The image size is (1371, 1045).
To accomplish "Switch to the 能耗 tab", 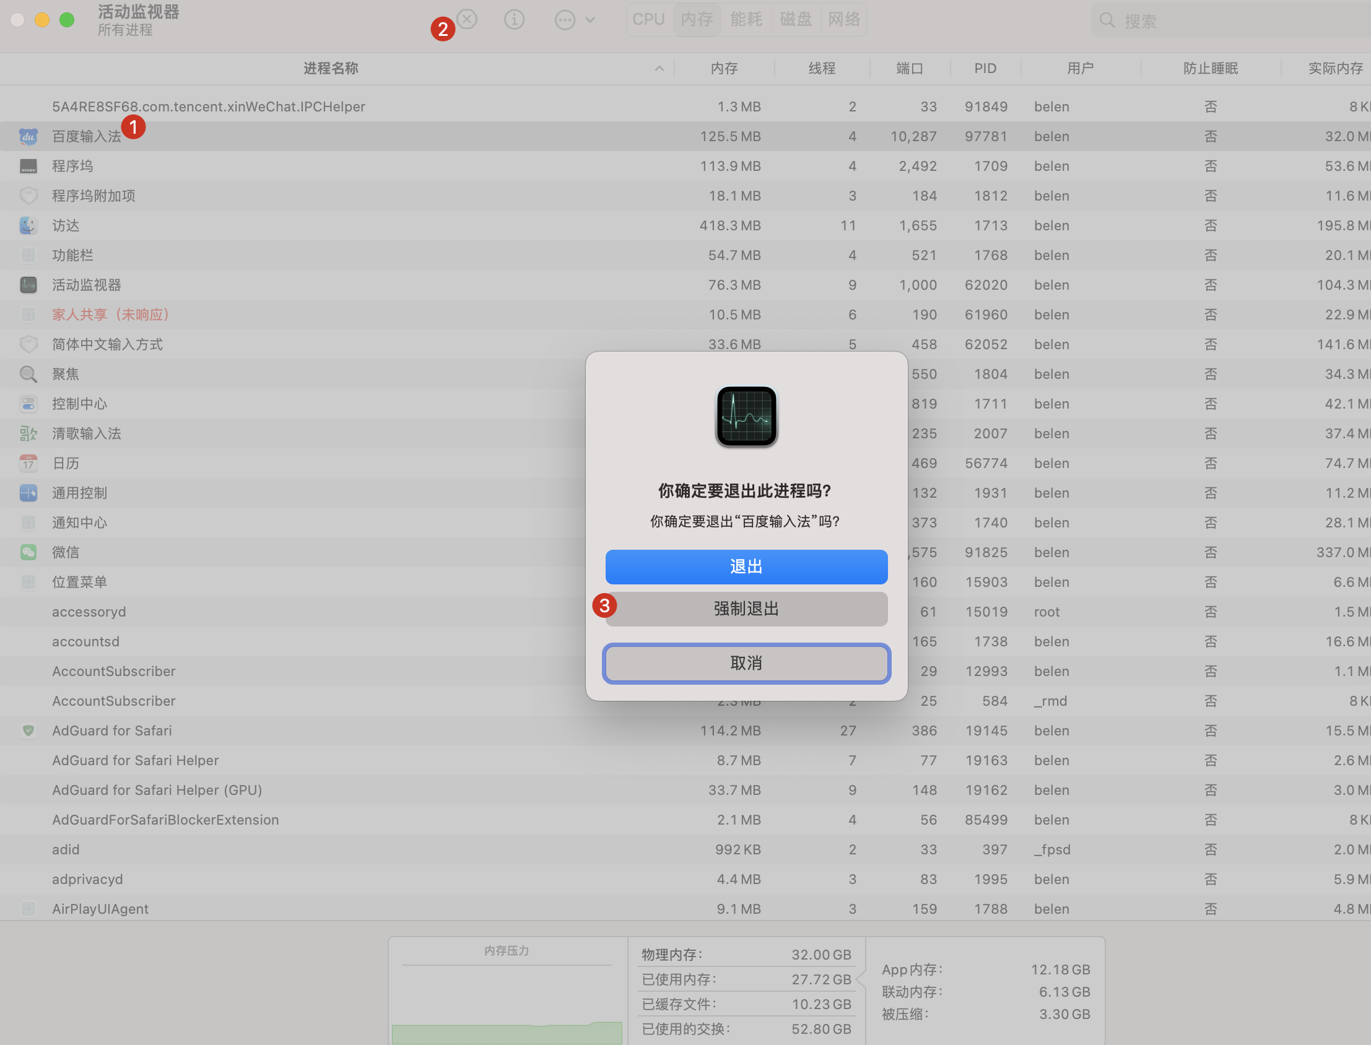I will (x=746, y=20).
